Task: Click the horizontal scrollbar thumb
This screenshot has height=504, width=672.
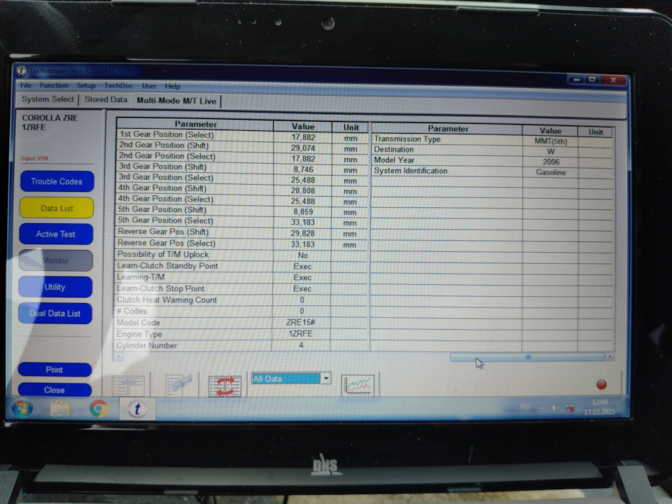Action: coord(527,356)
